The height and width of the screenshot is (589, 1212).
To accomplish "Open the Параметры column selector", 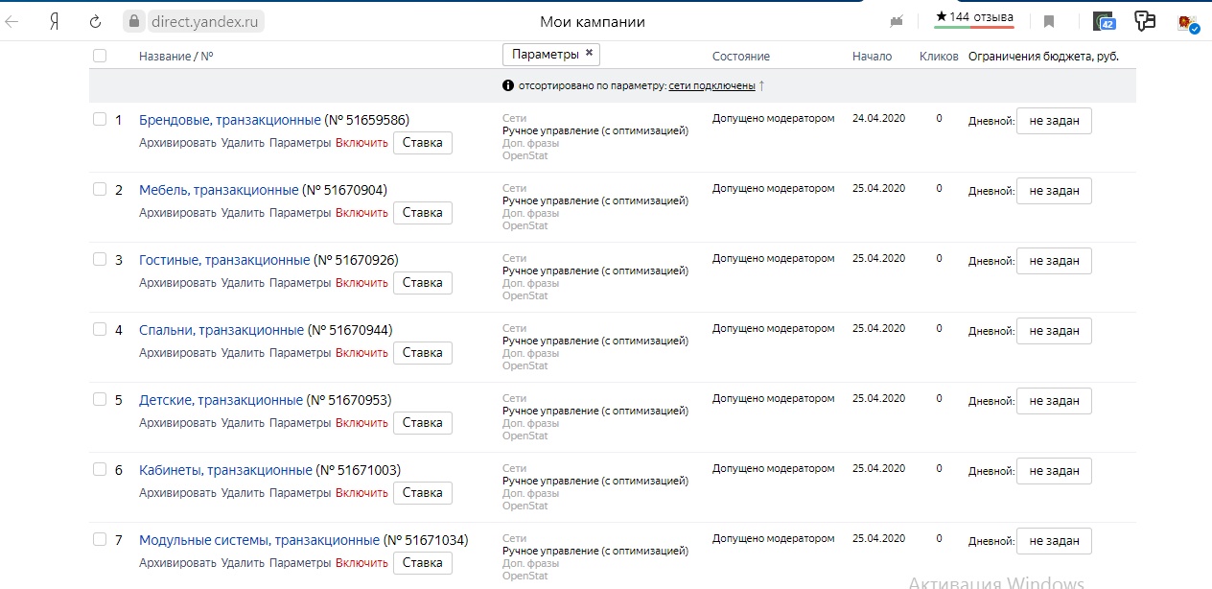I will coord(551,54).
